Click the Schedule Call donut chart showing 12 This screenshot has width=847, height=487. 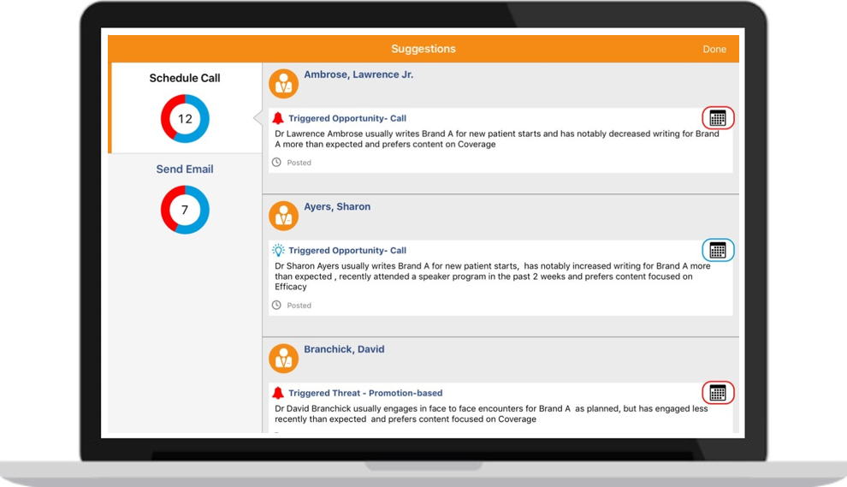click(x=185, y=119)
